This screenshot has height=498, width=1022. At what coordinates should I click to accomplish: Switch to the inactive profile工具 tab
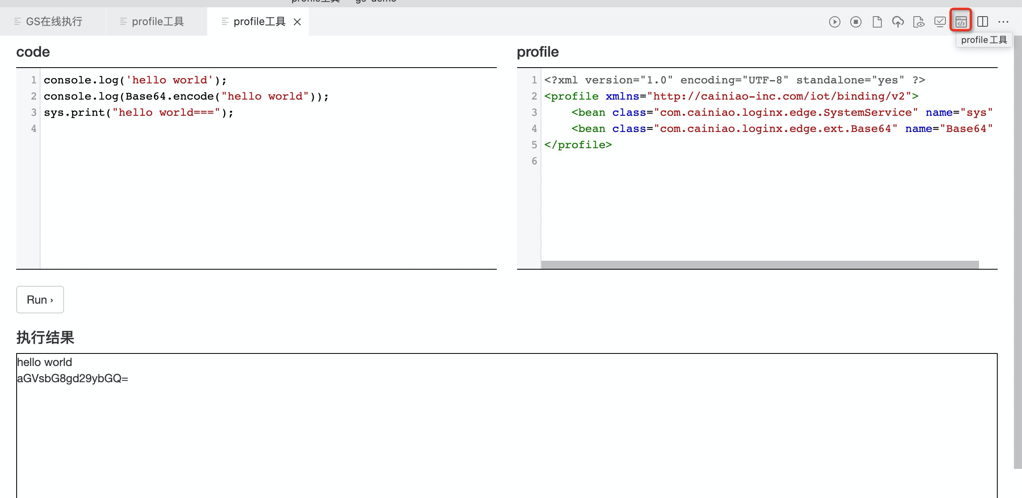click(x=157, y=22)
